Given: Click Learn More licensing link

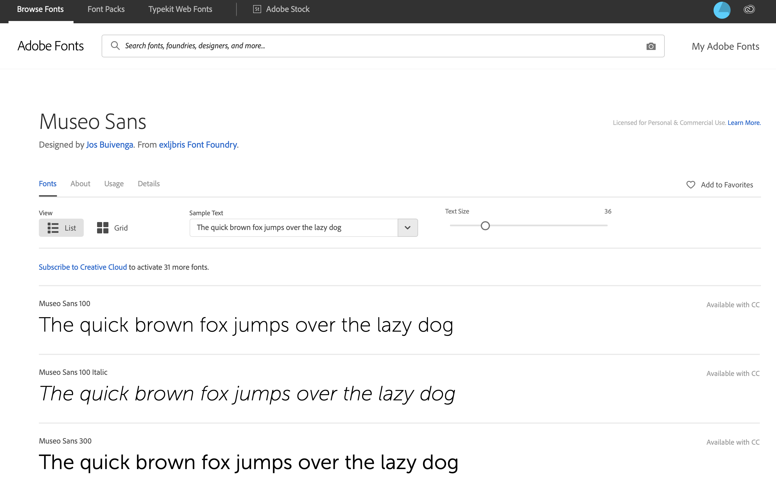Looking at the screenshot, I should click(744, 123).
